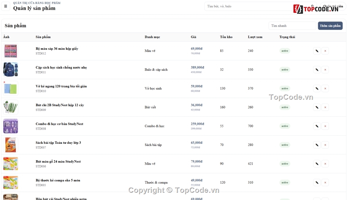Select the Giá column header
This screenshot has width=347, height=200.
(x=194, y=37)
